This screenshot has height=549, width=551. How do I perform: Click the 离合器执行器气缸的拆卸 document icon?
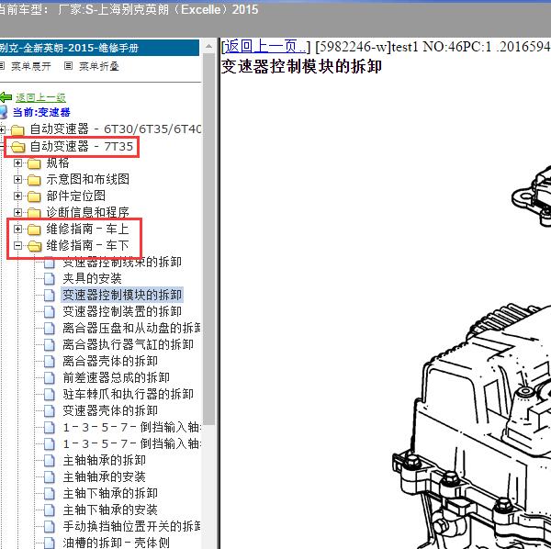pos(50,344)
